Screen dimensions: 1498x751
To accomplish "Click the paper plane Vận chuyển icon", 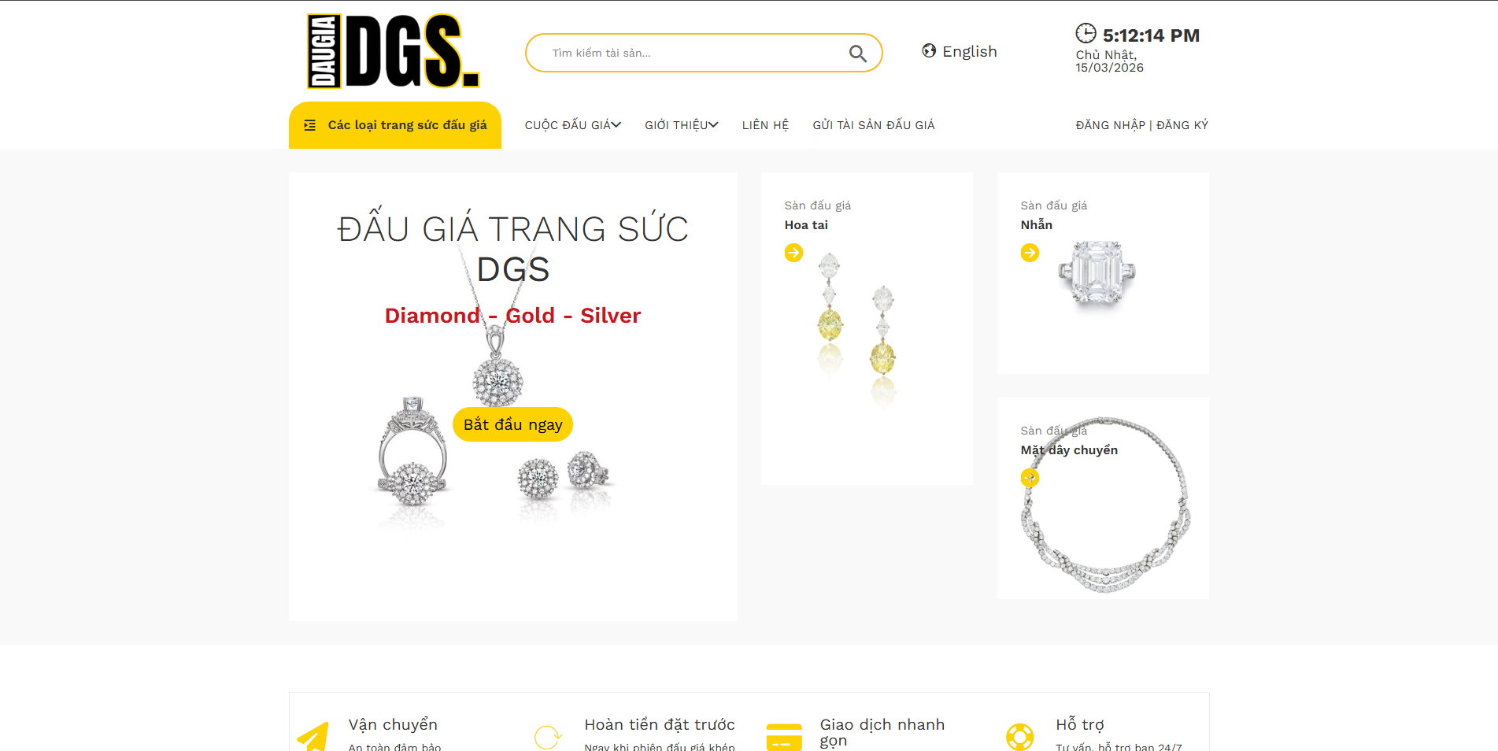I will pyautogui.click(x=313, y=737).
